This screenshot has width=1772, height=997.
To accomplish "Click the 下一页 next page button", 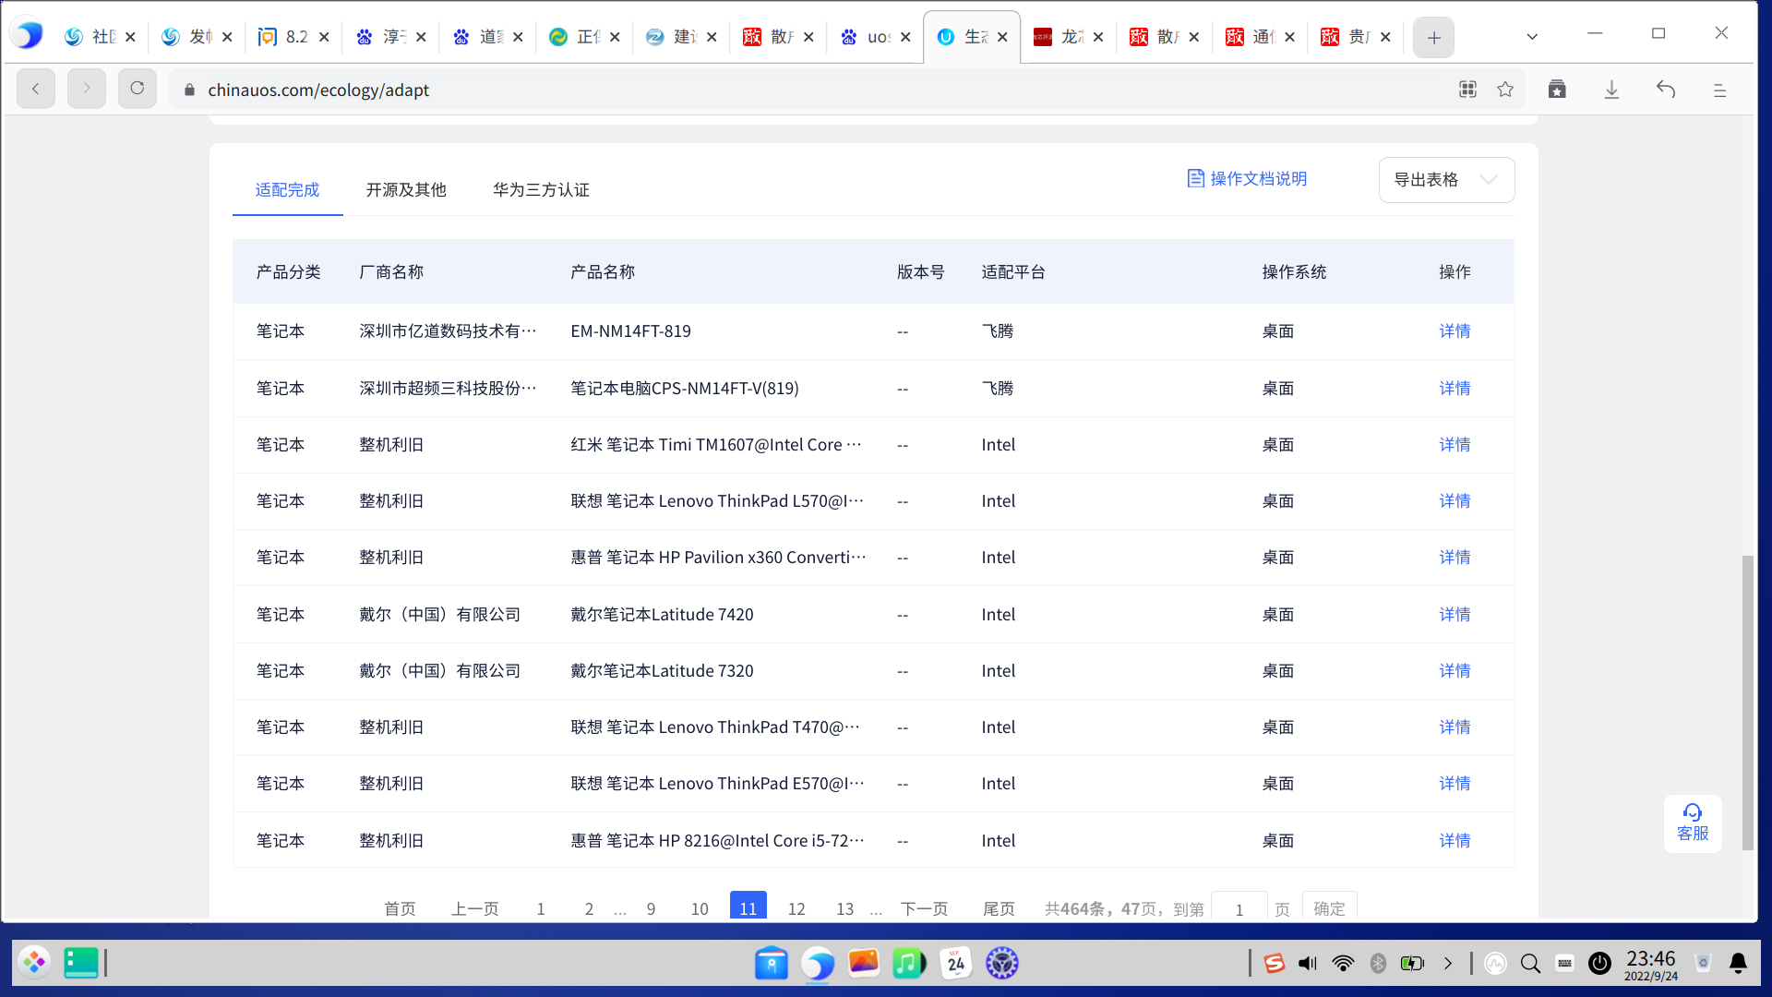I will [925, 908].
